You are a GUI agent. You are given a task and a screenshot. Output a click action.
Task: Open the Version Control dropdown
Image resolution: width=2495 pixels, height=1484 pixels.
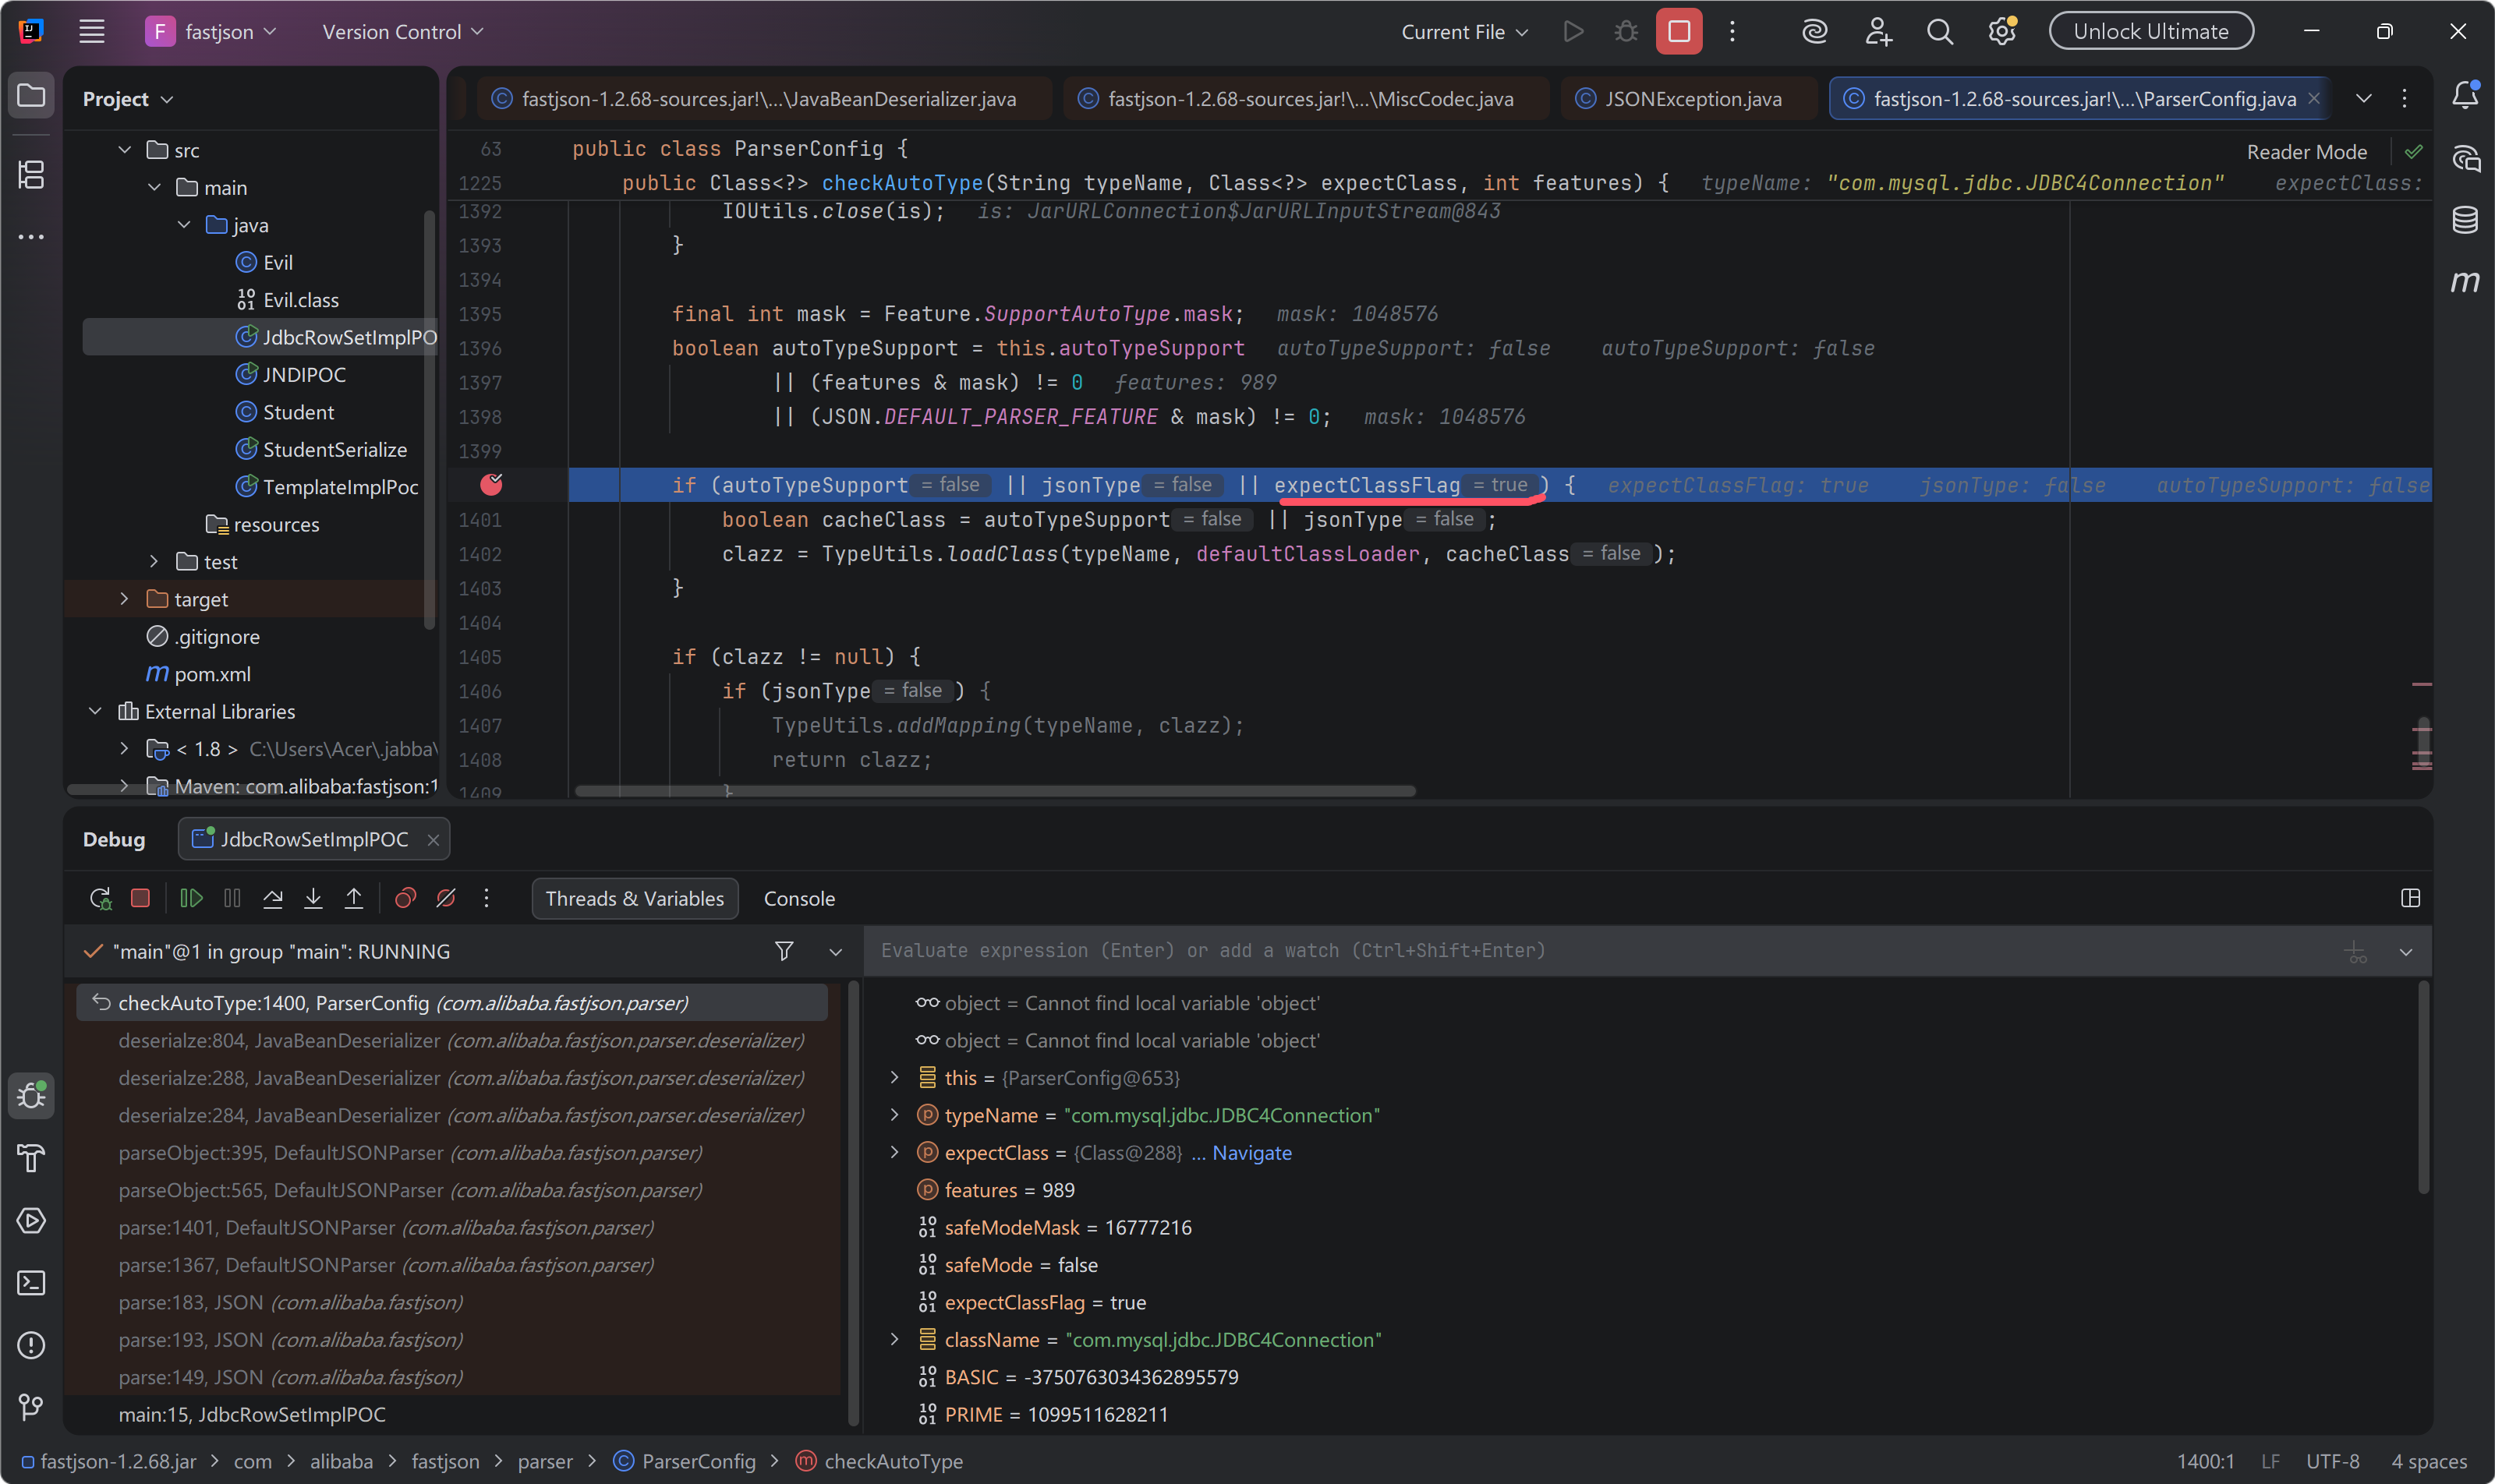[403, 32]
